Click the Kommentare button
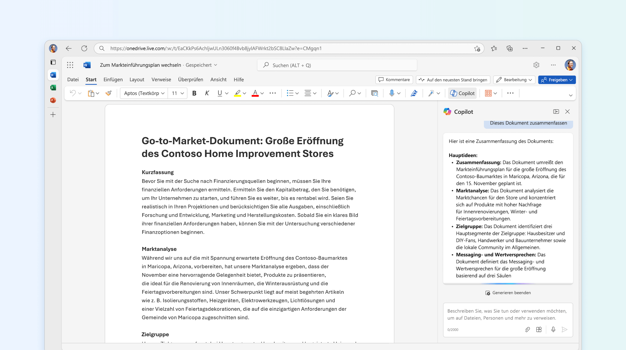Image resolution: width=626 pixels, height=350 pixels. [394, 80]
